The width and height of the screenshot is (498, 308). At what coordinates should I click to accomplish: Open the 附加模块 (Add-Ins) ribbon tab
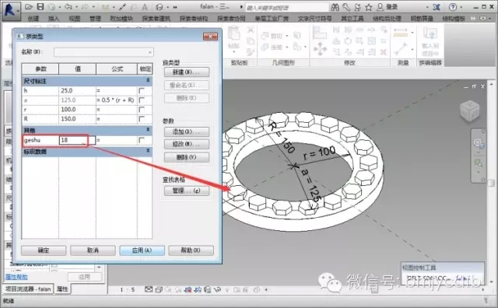pos(121,19)
